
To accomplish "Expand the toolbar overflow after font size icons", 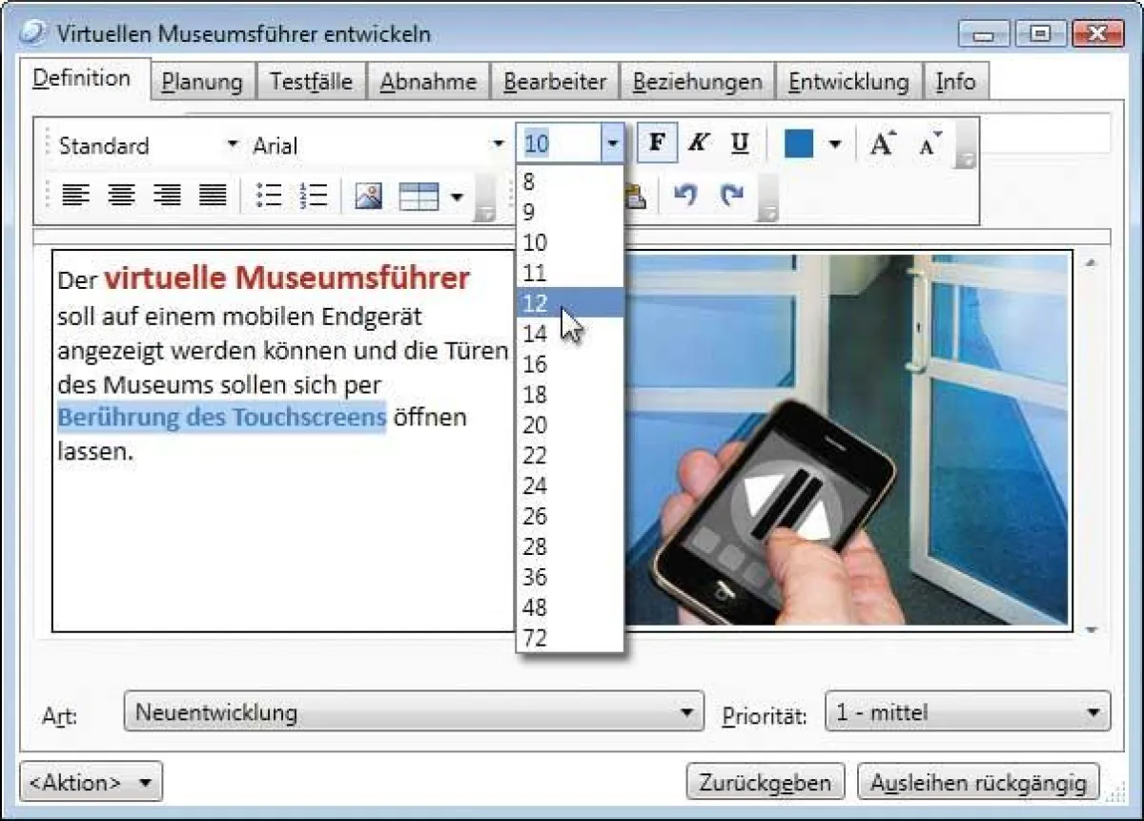I will (x=967, y=145).
